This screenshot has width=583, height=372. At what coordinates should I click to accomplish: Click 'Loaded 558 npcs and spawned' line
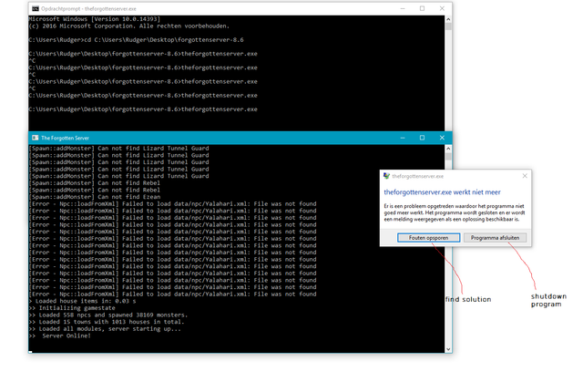108,315
